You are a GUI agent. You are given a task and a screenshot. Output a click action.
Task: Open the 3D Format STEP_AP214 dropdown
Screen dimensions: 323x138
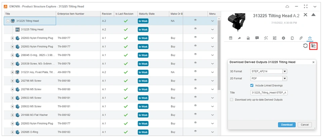coord(285,71)
